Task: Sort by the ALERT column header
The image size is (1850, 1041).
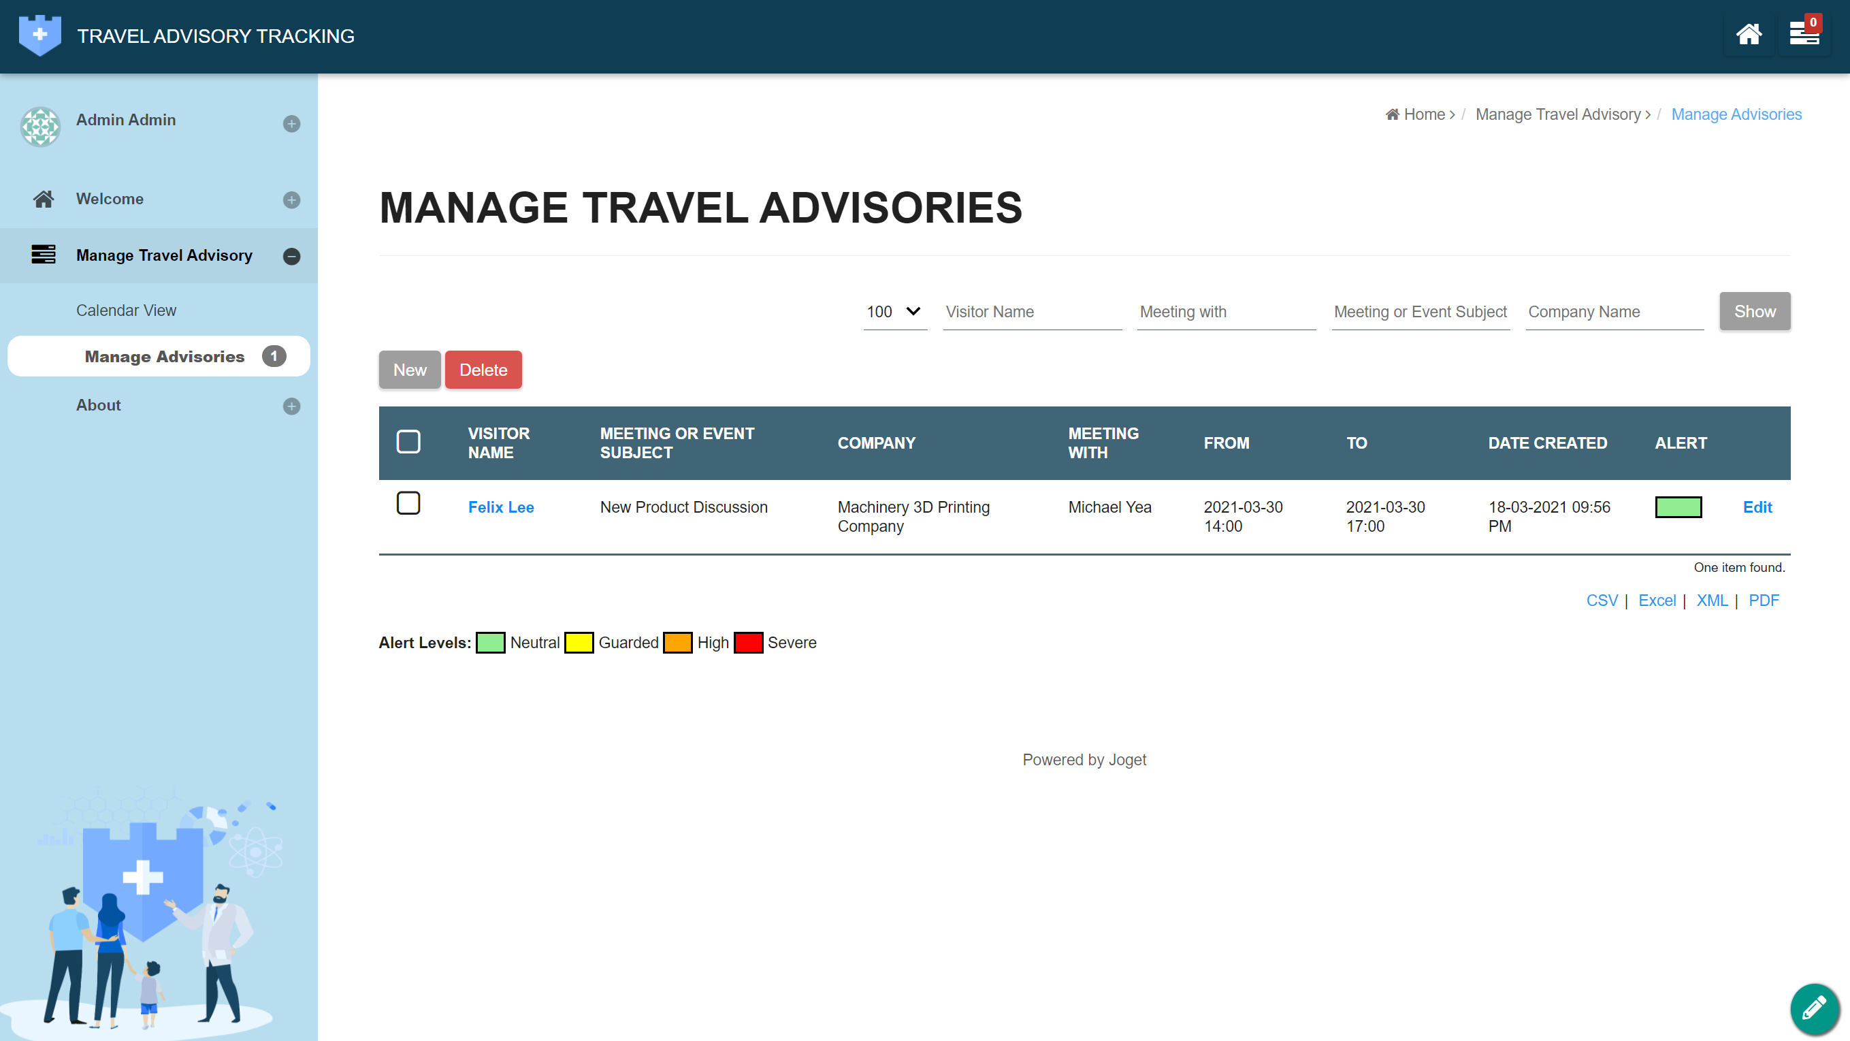Action: pos(1681,443)
